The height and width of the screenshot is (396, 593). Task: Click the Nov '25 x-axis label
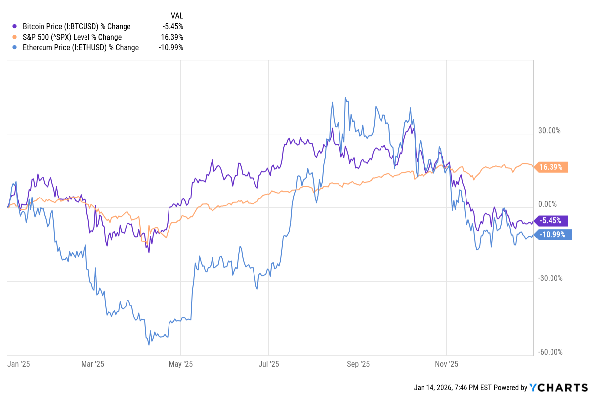point(446,364)
